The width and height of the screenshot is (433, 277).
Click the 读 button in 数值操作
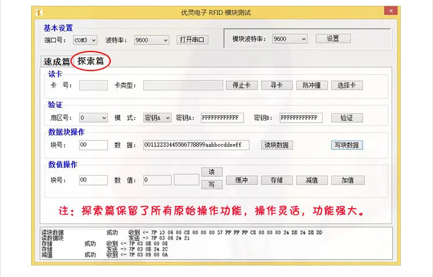click(x=212, y=172)
